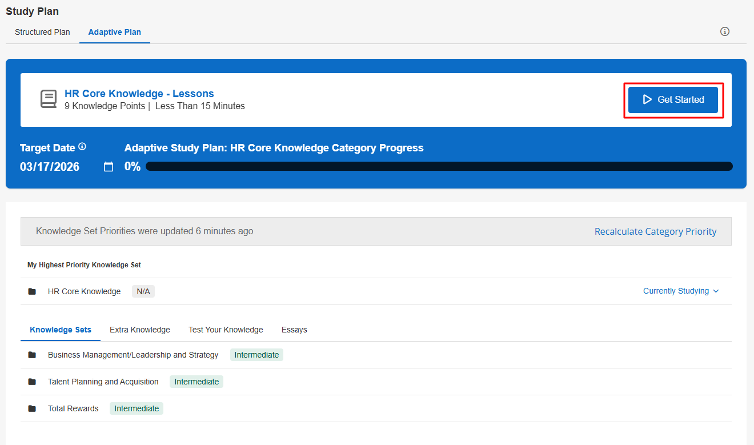
Task: Select the Total Rewards knowledge set row
Action: coord(73,409)
